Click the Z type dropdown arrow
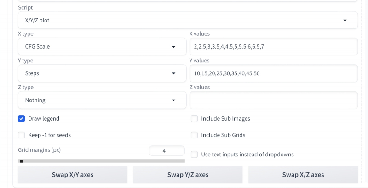The height and width of the screenshot is (188, 368). [173, 100]
